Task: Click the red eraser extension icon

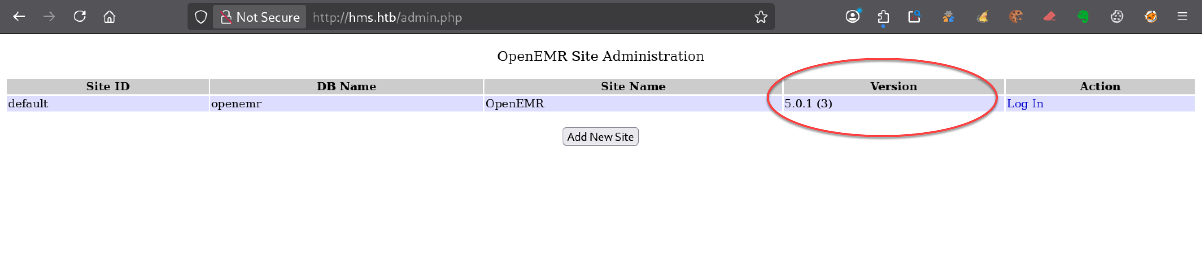Action: (1049, 17)
